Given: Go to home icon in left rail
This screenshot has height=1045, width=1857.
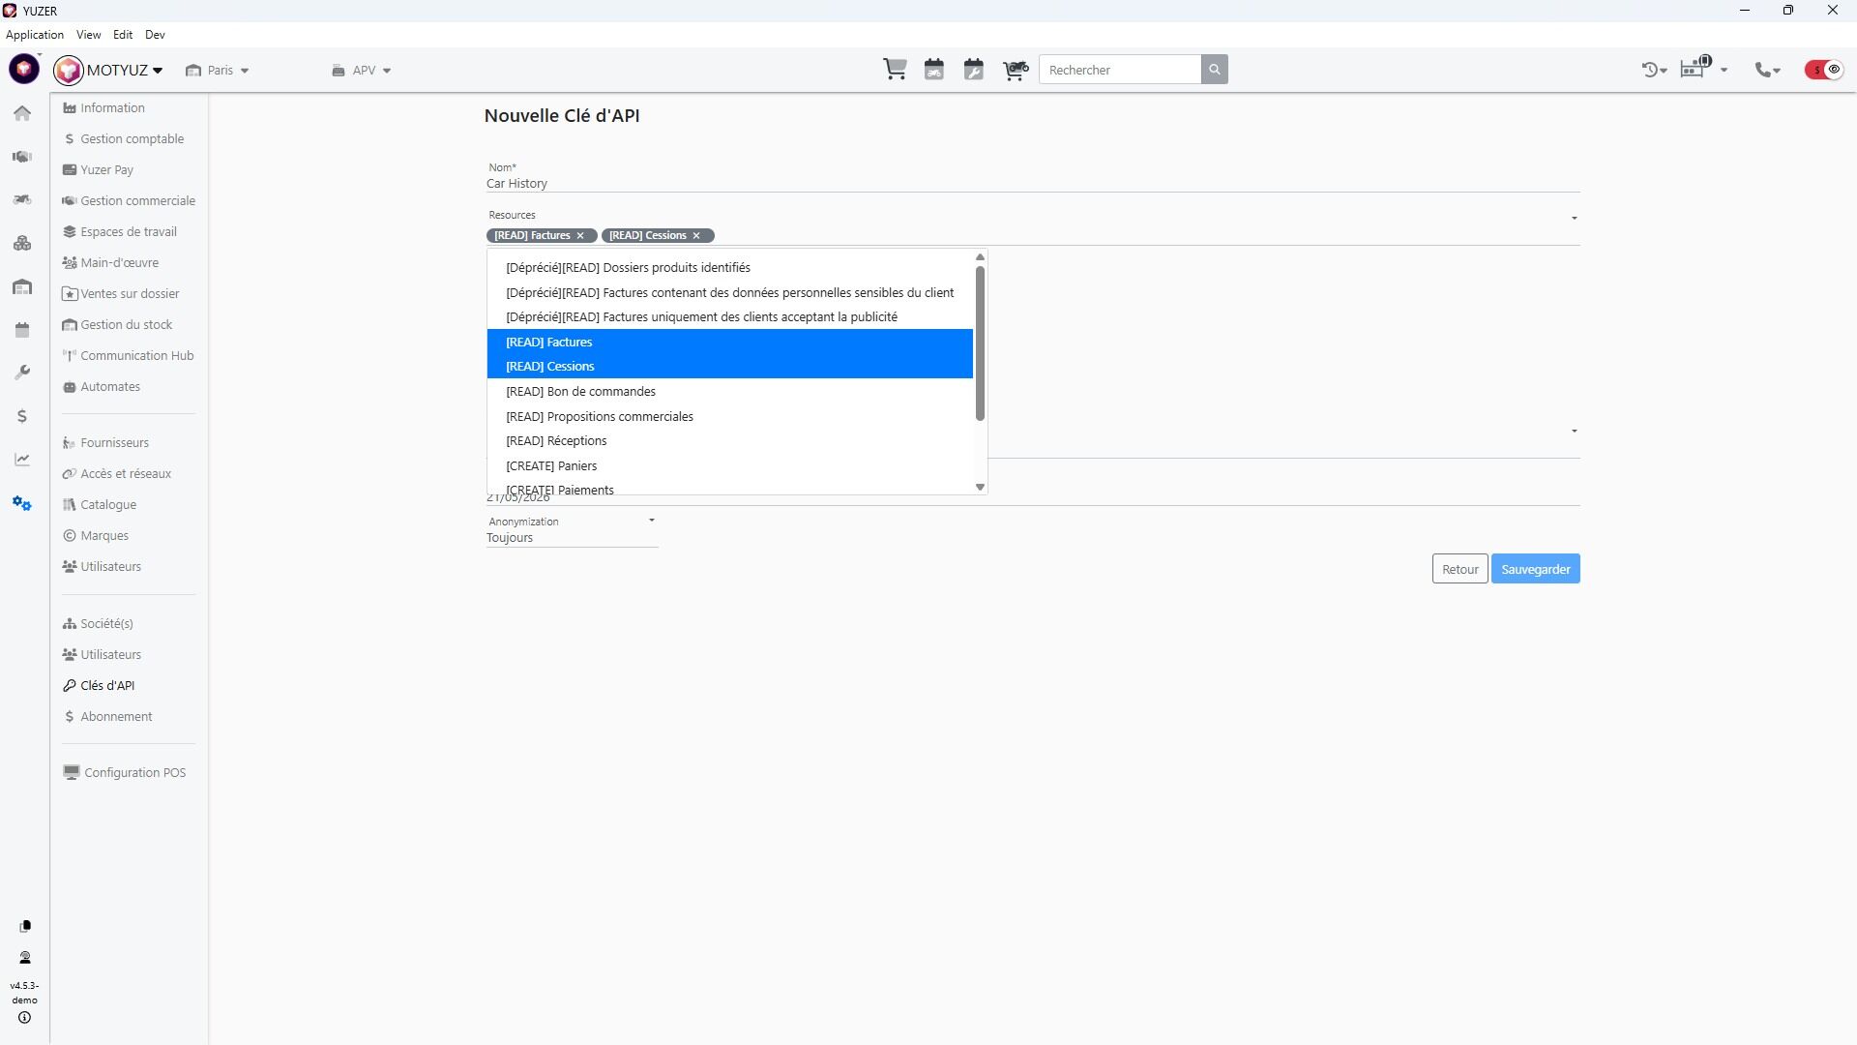Looking at the screenshot, I should pyautogui.click(x=22, y=113).
